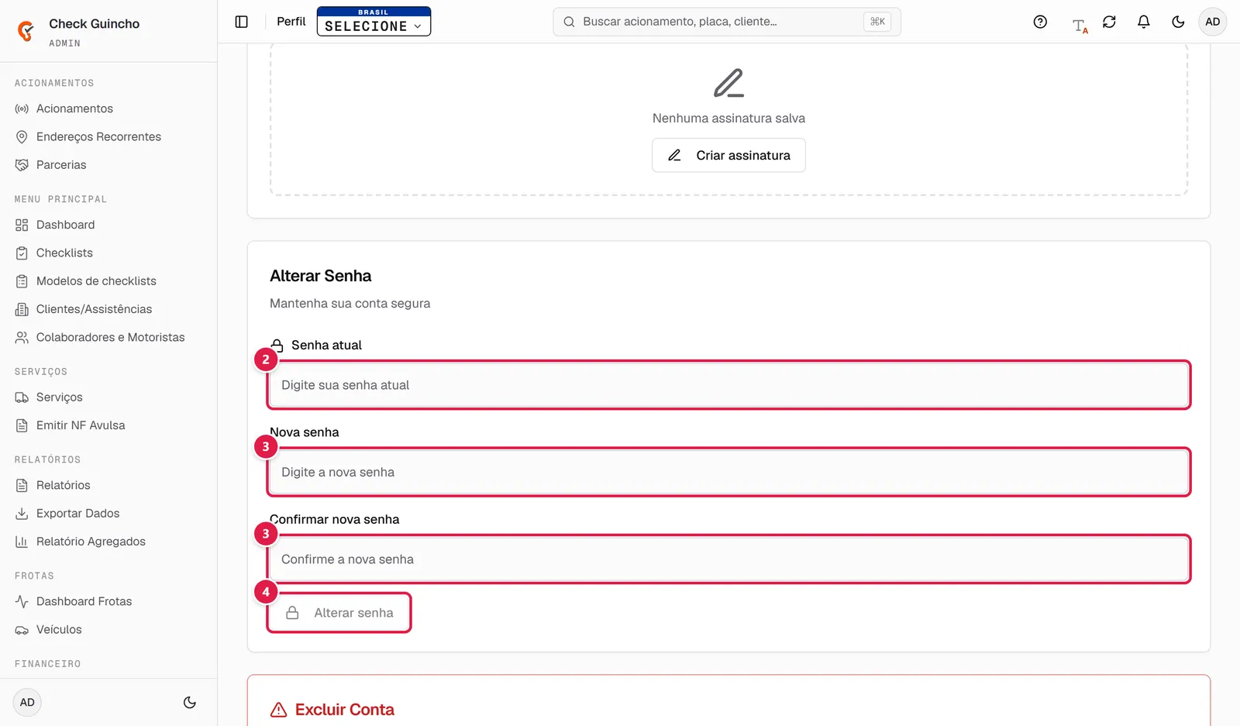Screen dimensions: 1240x726
Task: Open Clientes/Assistências page
Action: point(94,309)
